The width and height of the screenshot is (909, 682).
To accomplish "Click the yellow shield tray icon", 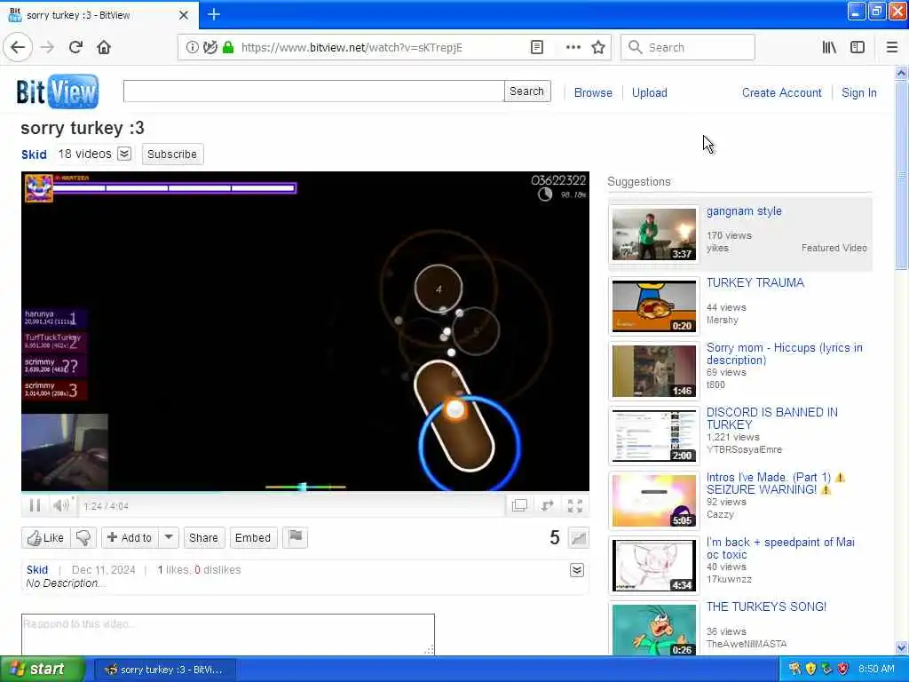I will coord(810,669).
